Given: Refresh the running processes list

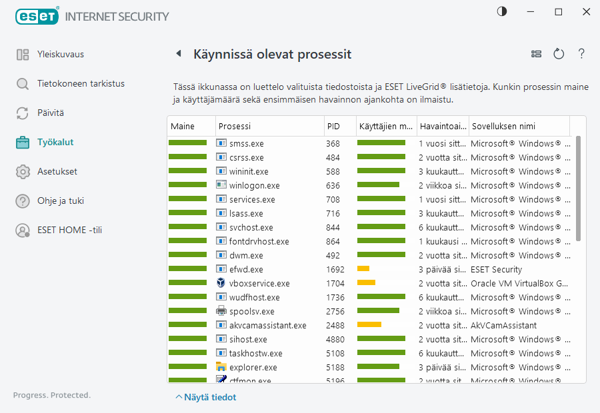Looking at the screenshot, I should pos(559,54).
